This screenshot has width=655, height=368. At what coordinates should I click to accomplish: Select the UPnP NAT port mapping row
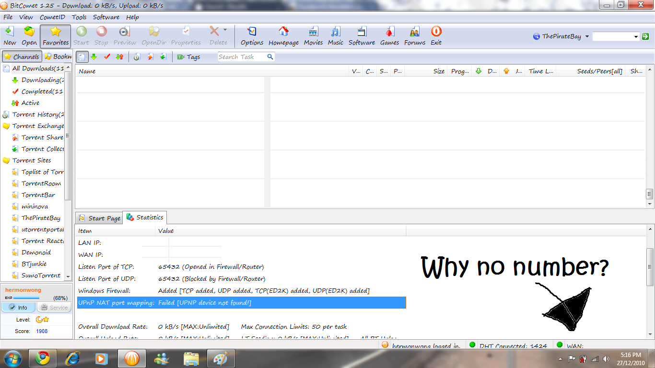pyautogui.click(x=241, y=303)
